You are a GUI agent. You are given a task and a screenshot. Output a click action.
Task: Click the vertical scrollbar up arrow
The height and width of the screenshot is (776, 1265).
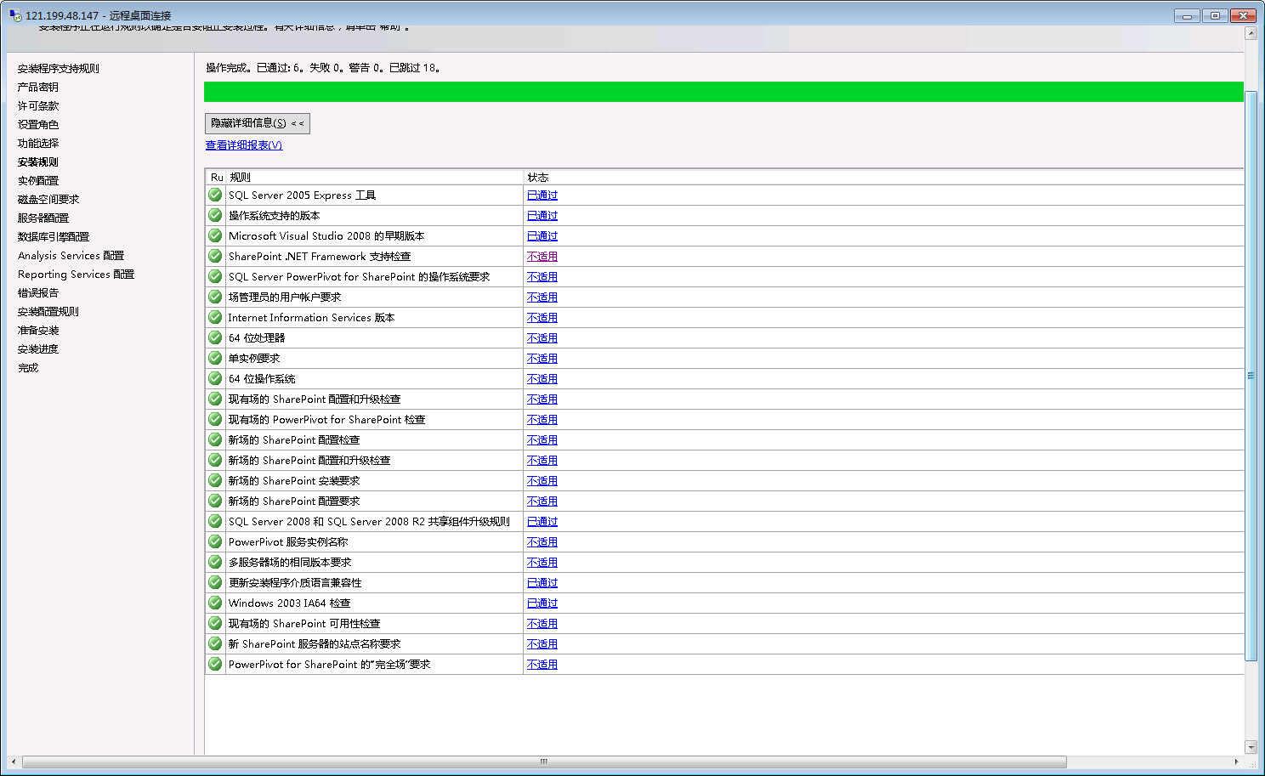click(x=1251, y=33)
